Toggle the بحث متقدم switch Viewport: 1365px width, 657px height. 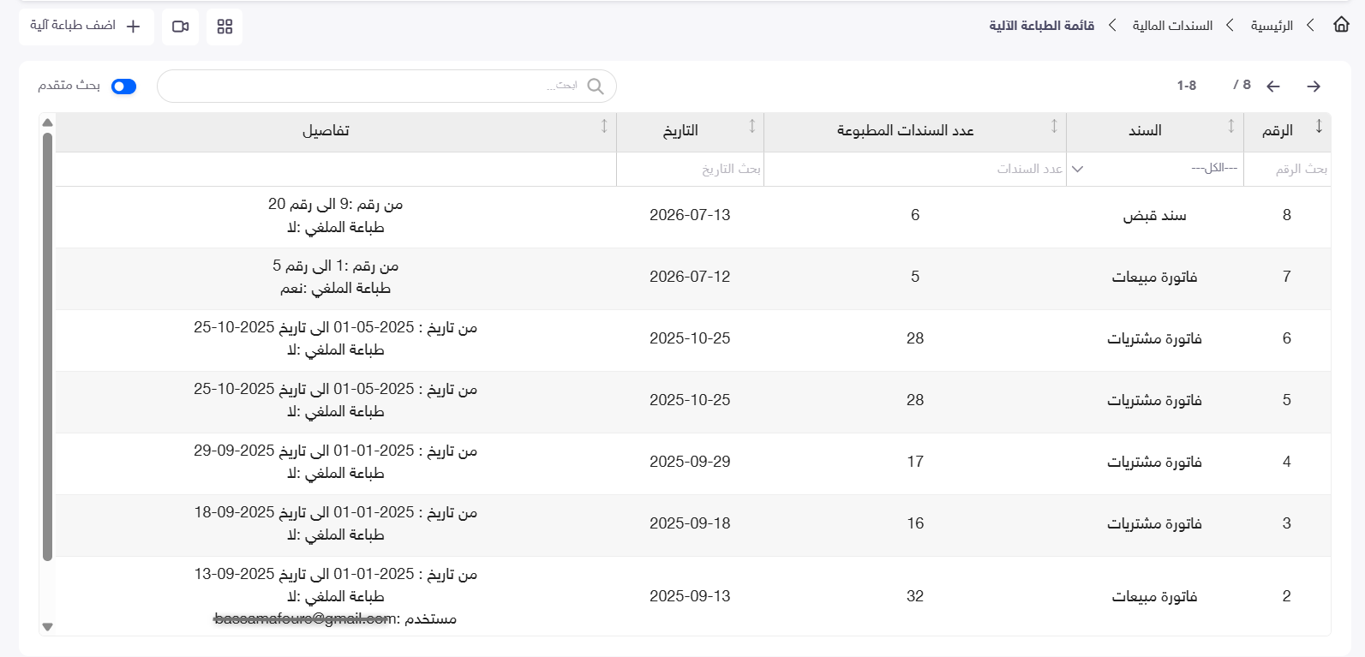[124, 87]
